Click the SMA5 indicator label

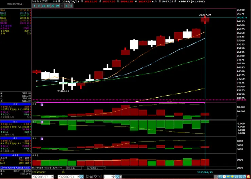[3, 10]
